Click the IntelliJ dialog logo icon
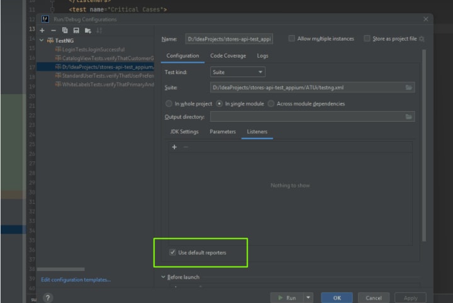 tap(45, 19)
